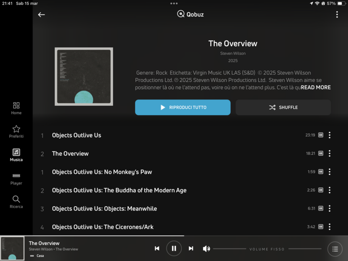This screenshot has width=348, height=261.
Task: Open The Overview album cover artwork
Action: point(84,77)
